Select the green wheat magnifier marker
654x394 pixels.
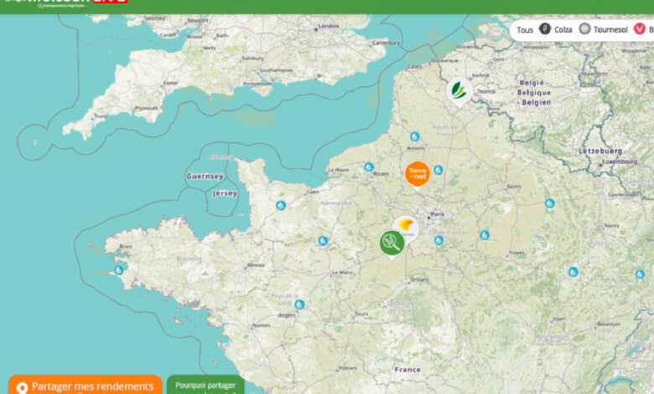click(392, 243)
